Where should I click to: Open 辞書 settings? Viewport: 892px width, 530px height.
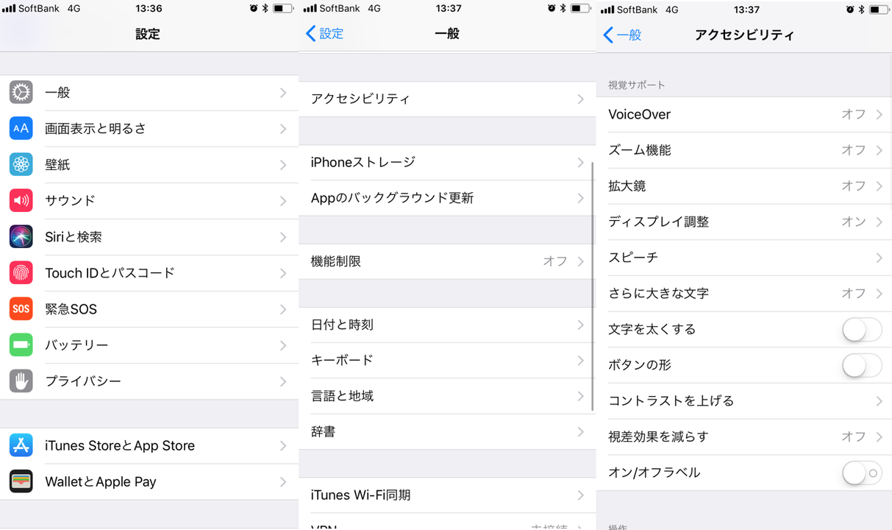(447, 431)
